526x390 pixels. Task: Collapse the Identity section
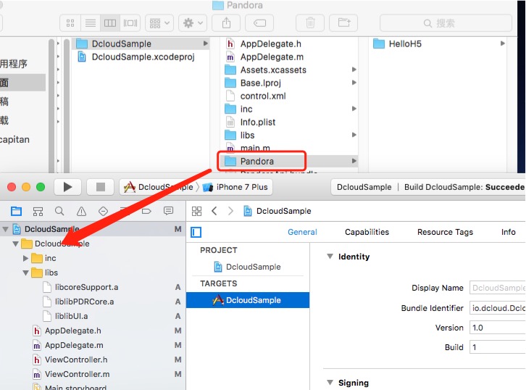pyautogui.click(x=330, y=257)
